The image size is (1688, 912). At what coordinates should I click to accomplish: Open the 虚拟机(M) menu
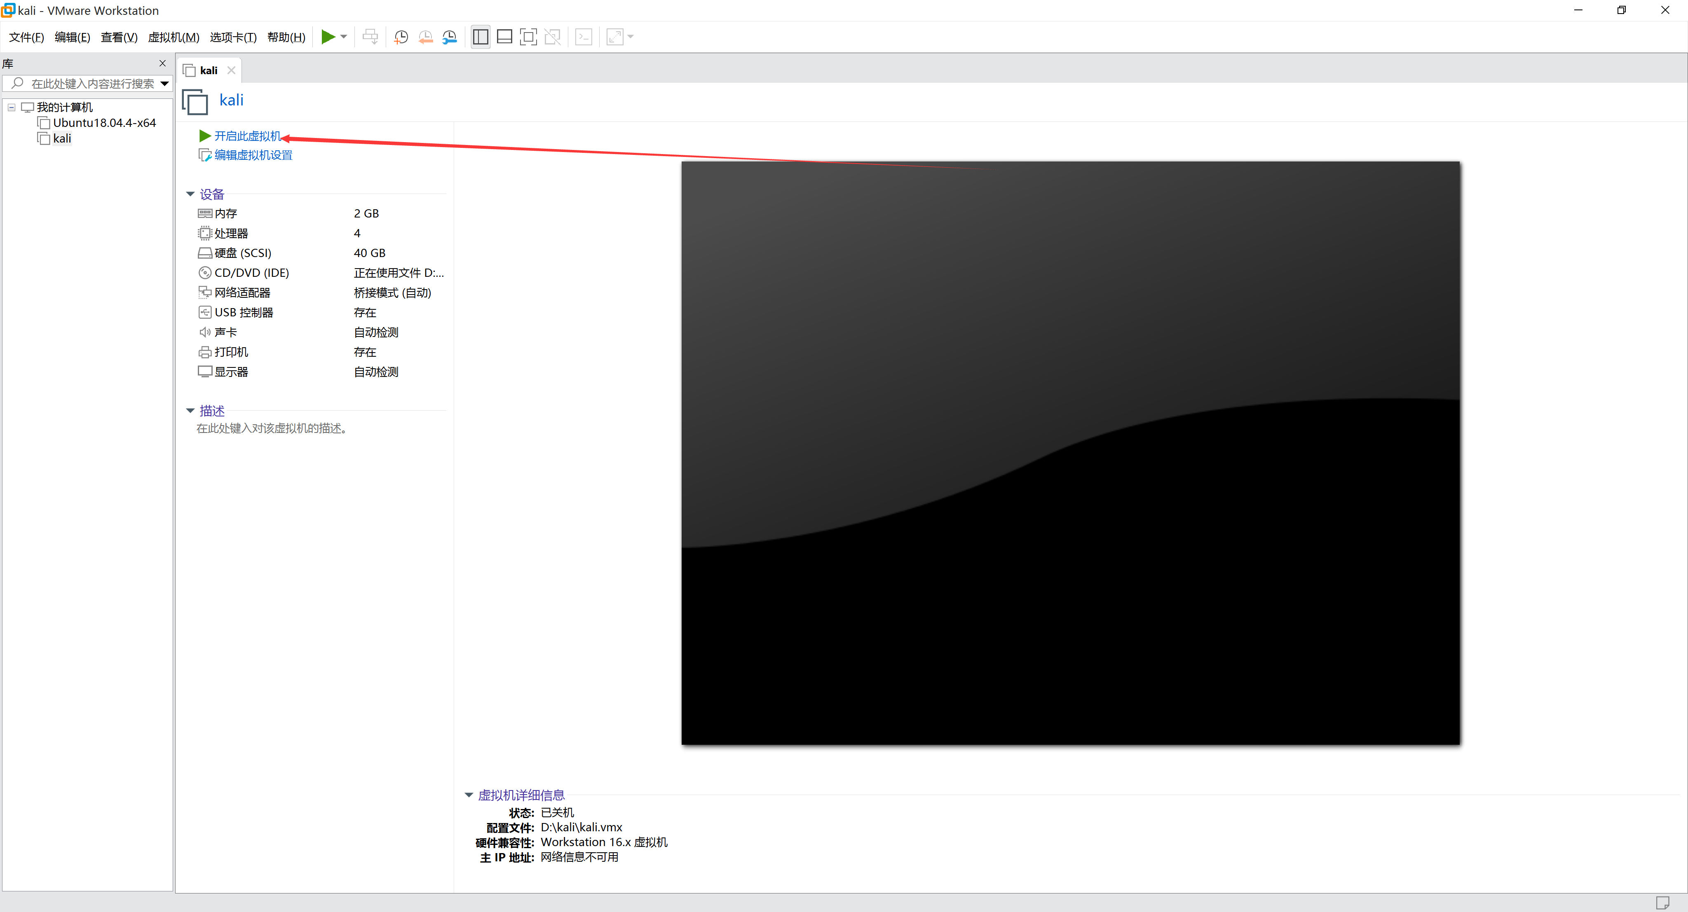pyautogui.click(x=173, y=37)
